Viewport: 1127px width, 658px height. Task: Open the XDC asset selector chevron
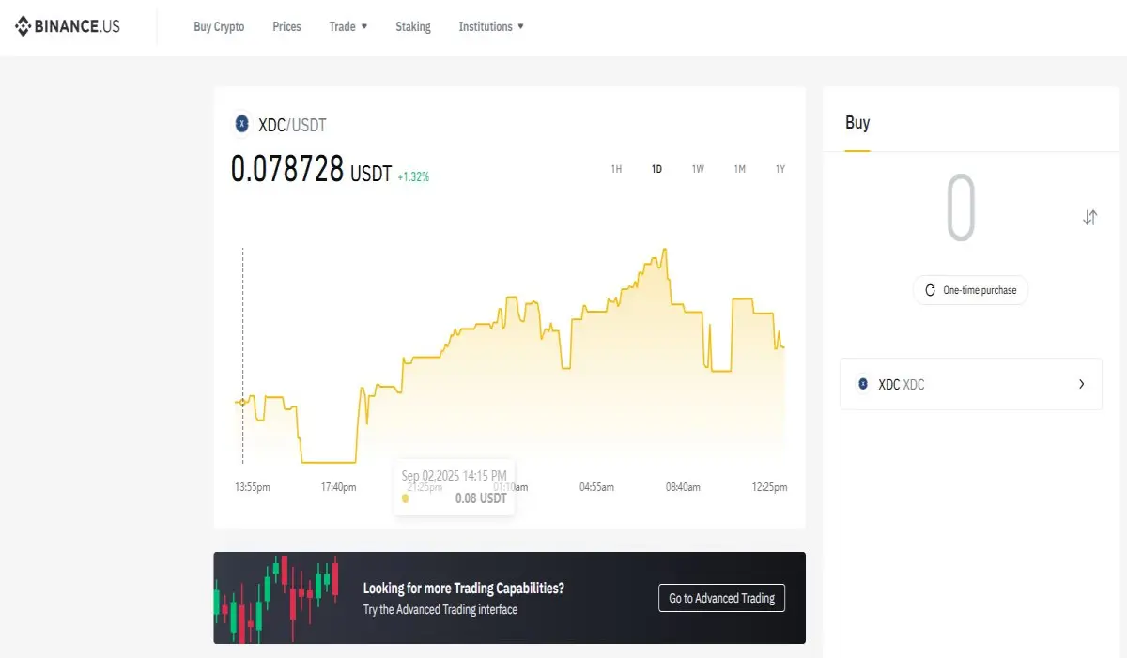click(1081, 384)
